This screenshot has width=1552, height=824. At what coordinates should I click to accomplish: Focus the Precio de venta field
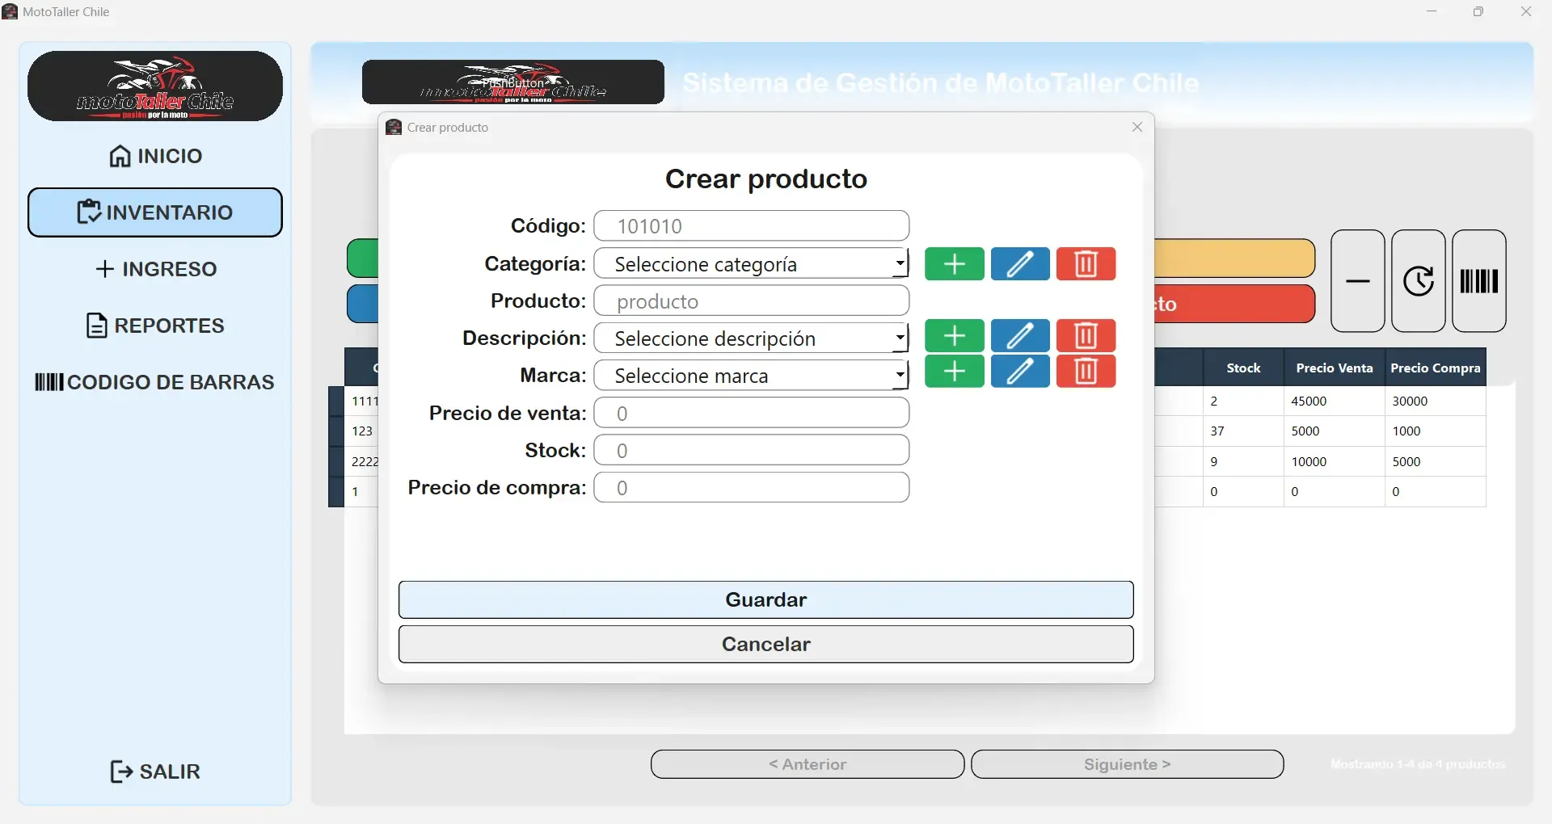tap(752, 414)
